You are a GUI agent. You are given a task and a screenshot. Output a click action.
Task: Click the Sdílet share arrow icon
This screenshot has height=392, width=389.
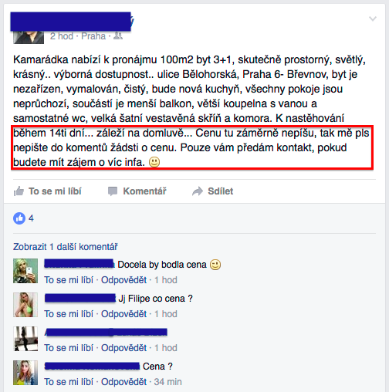pos(198,191)
